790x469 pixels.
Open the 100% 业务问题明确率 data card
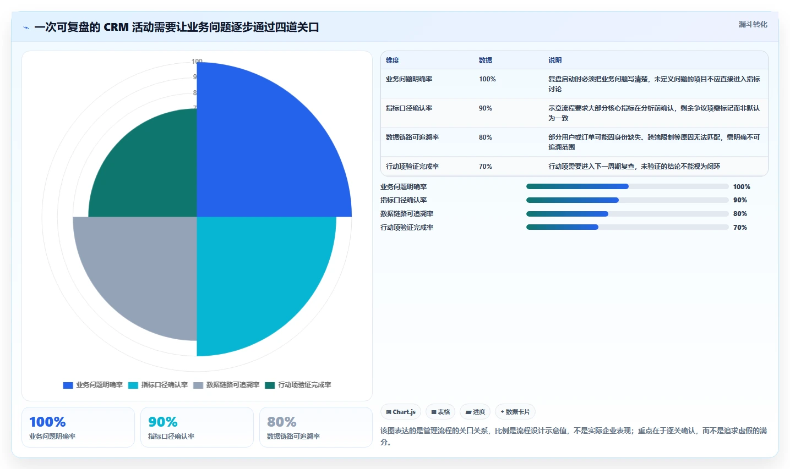[78, 427]
